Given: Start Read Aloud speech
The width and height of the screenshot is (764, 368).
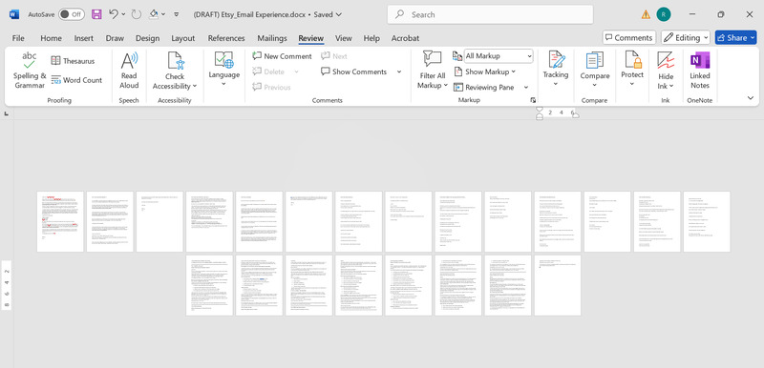Looking at the screenshot, I should point(129,71).
